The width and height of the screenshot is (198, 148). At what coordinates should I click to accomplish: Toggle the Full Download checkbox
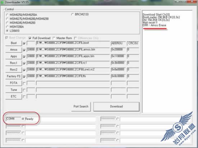click(30, 38)
